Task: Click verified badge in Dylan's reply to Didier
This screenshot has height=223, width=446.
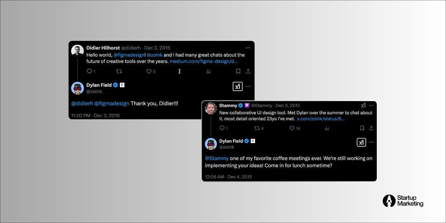Action: click(116, 85)
